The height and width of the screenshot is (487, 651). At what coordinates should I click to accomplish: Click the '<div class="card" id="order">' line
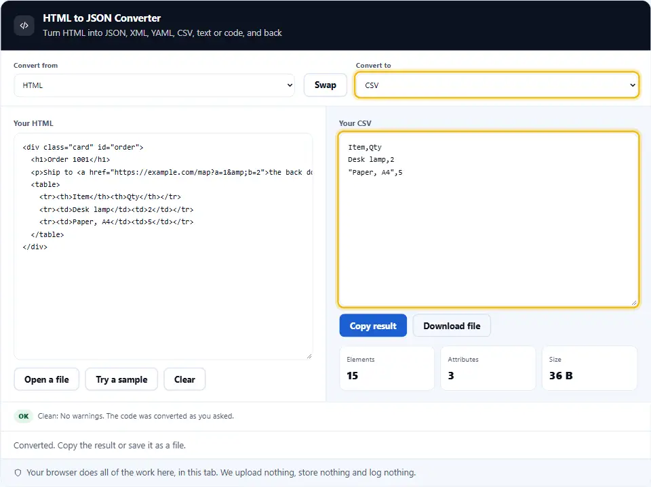(x=83, y=147)
